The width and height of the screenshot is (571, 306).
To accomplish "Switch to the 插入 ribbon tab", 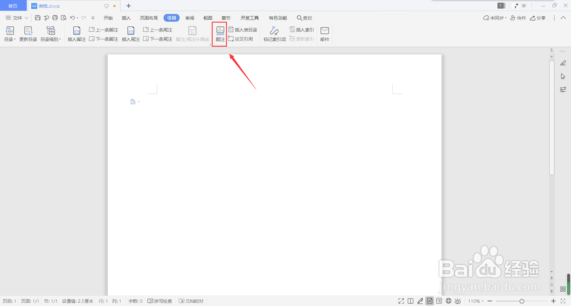I will pos(126,18).
